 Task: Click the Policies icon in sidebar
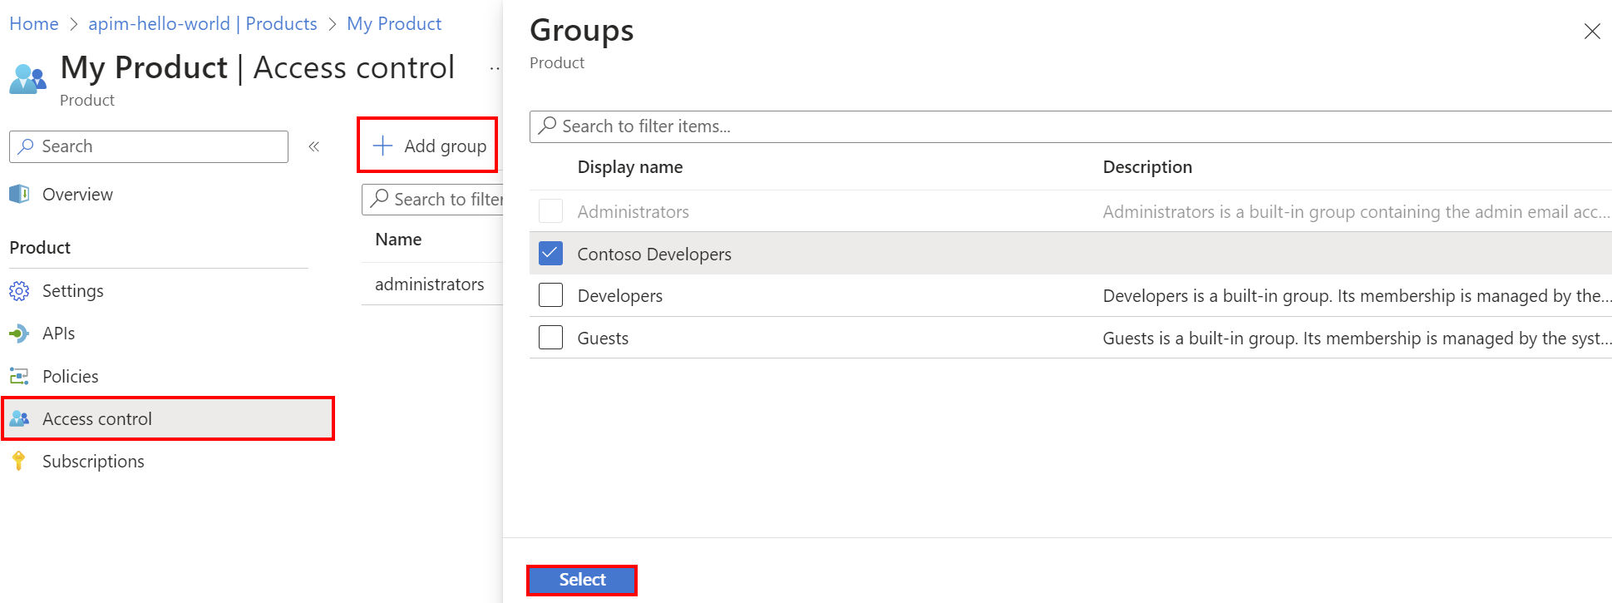pos(19,376)
